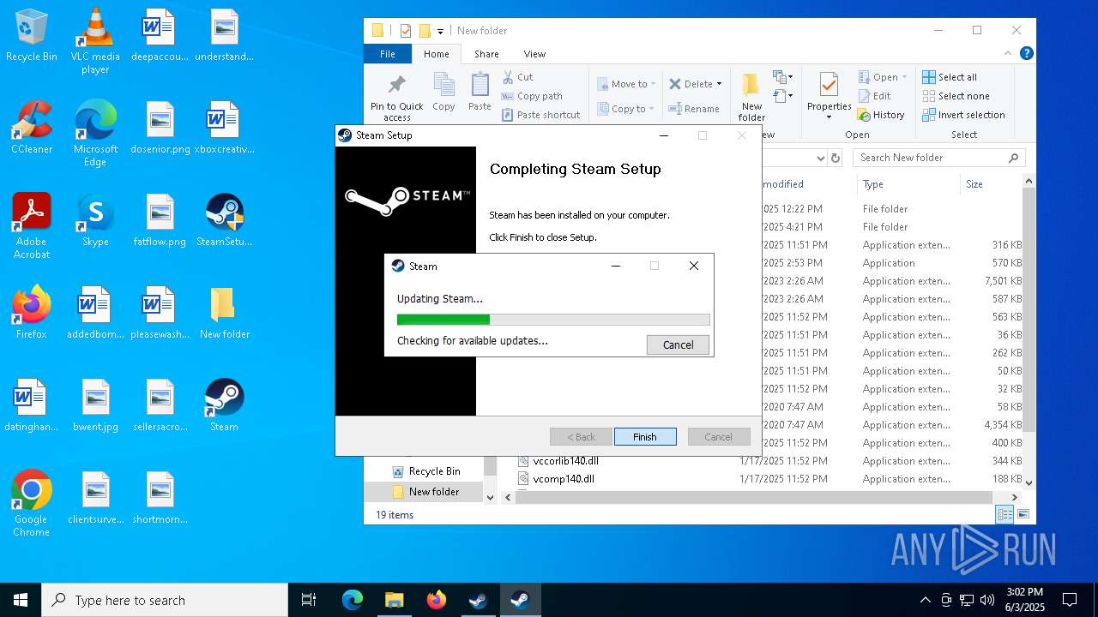Switch to the View ribbon tab
Viewport: 1098px width, 617px height.
pyautogui.click(x=534, y=54)
